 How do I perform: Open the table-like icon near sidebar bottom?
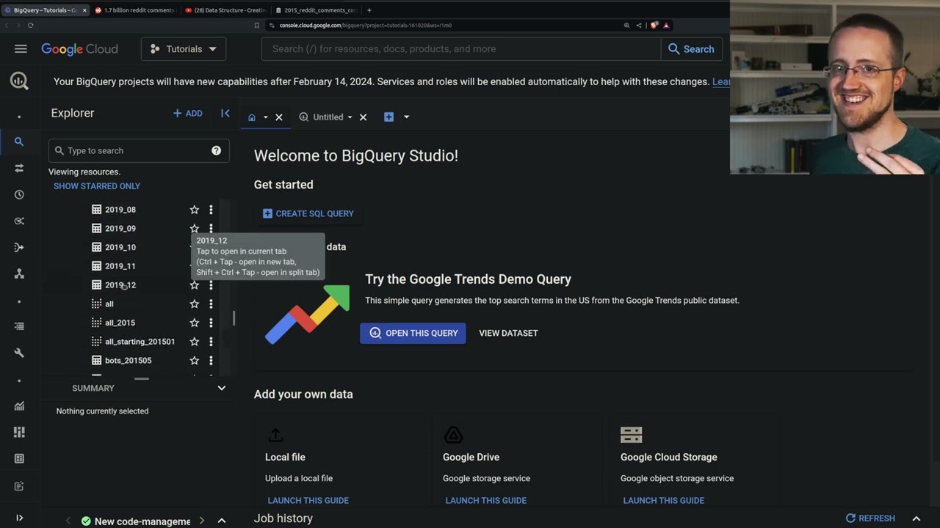click(x=19, y=458)
